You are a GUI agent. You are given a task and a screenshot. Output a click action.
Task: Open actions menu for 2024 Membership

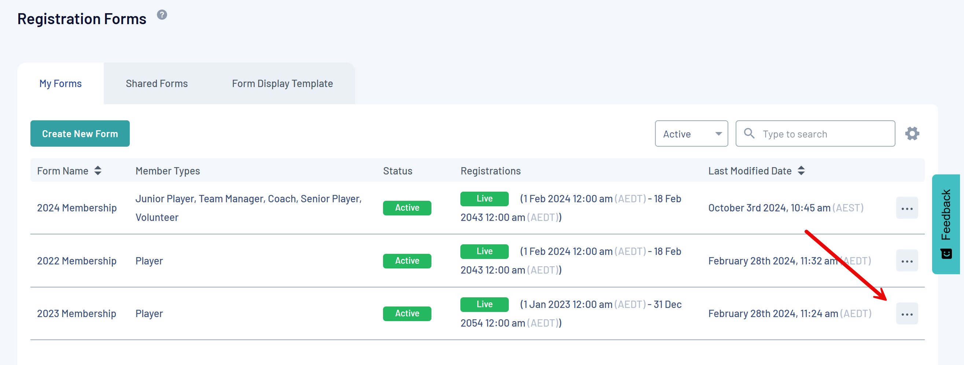pyautogui.click(x=907, y=208)
